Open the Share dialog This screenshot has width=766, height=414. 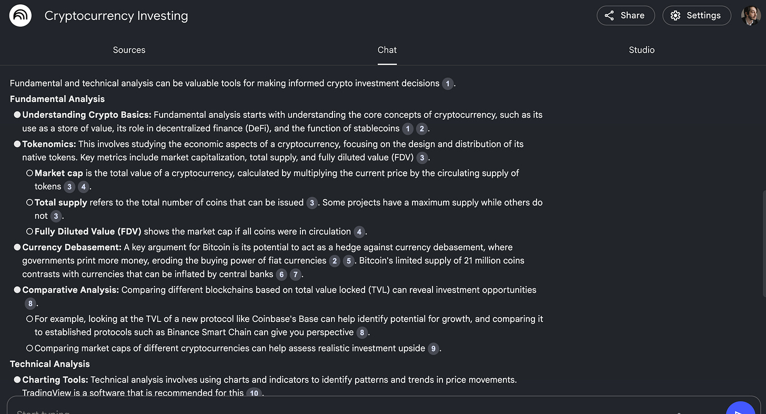[x=626, y=16]
